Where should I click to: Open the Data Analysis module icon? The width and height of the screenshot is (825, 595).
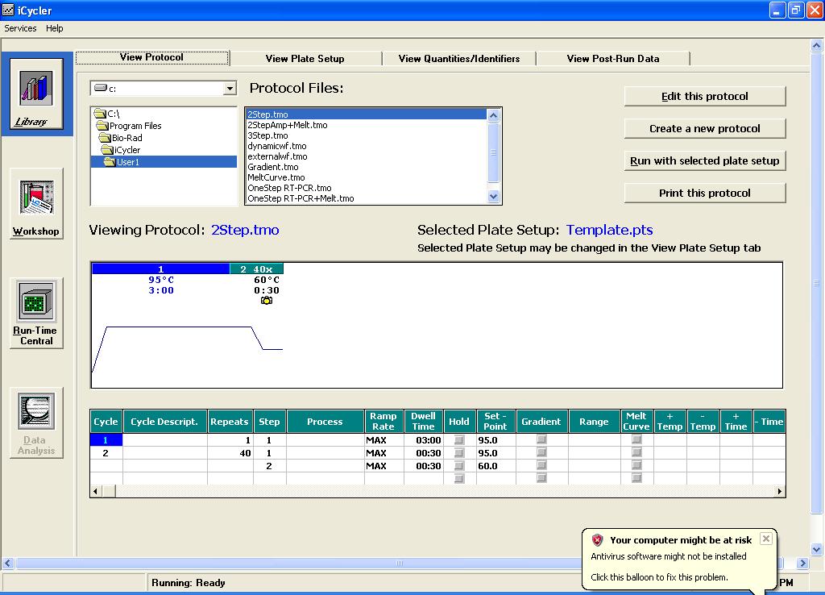coord(36,422)
